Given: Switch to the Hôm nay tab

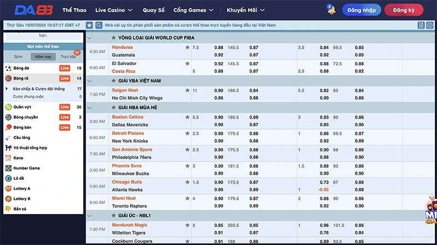Looking at the screenshot, I should (43, 57).
